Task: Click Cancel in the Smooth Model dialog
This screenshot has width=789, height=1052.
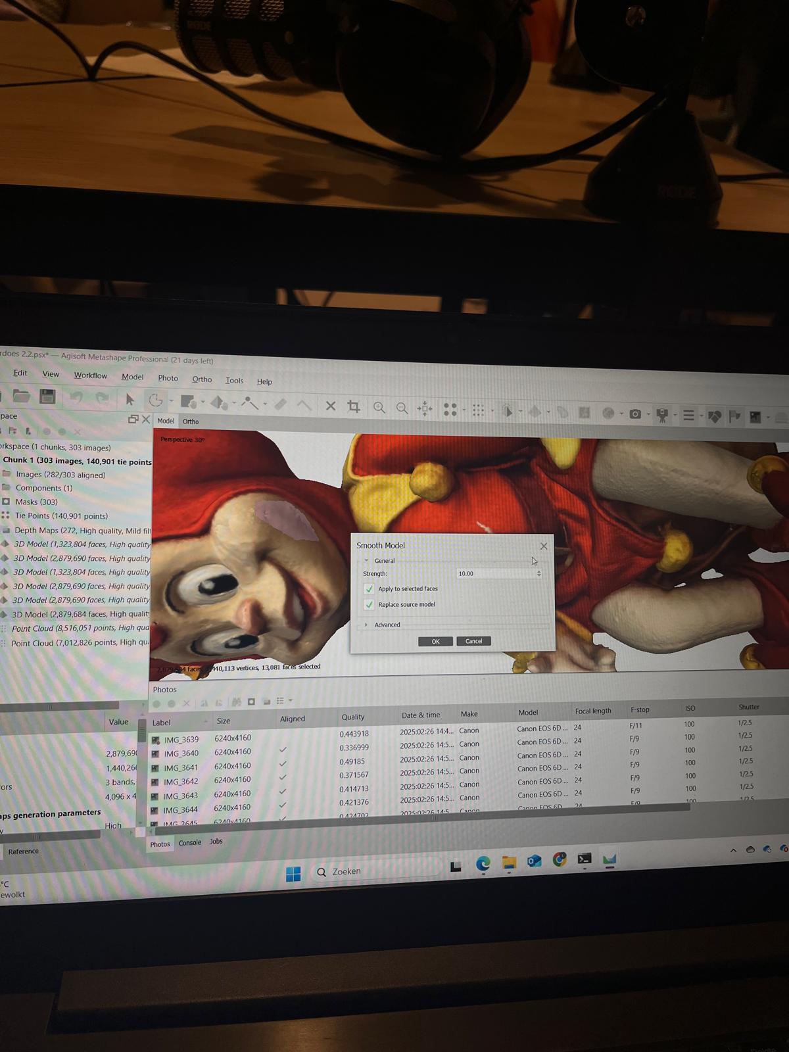Action: click(474, 641)
